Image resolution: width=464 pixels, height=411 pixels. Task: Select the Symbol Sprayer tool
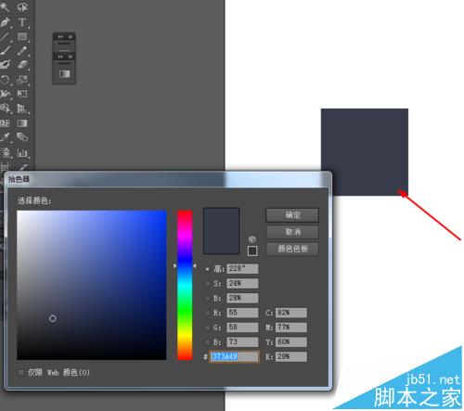(6, 153)
